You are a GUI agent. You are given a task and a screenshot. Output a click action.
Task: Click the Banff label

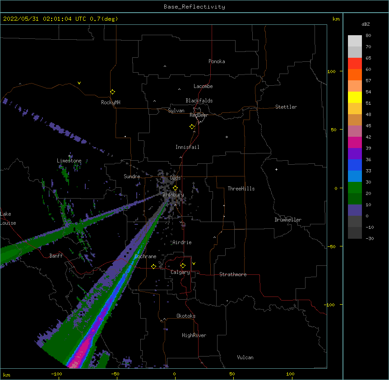tap(56, 256)
